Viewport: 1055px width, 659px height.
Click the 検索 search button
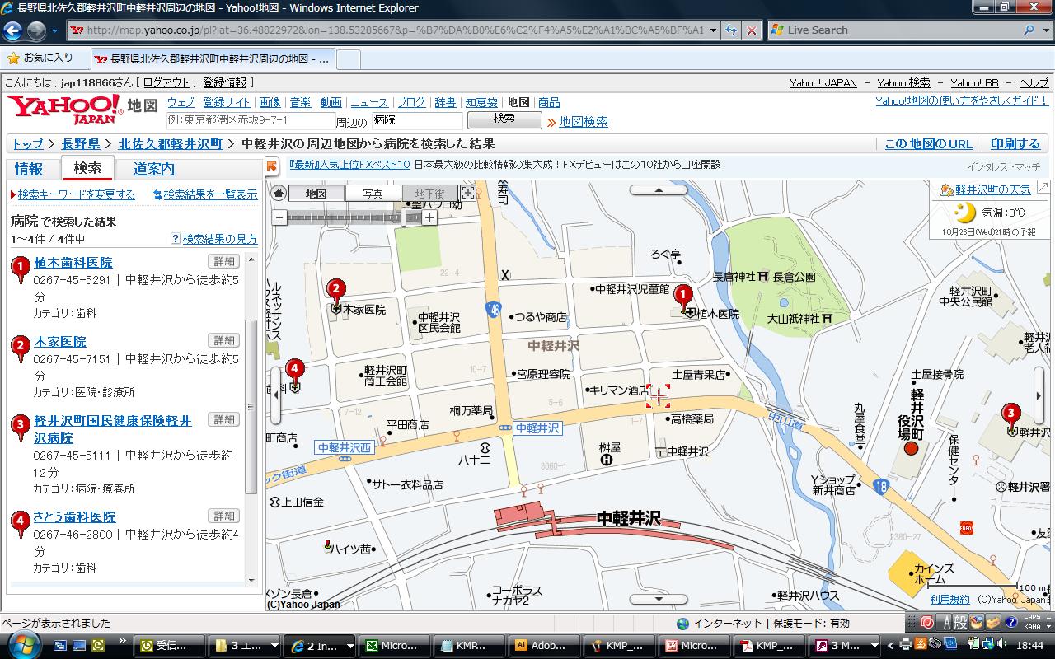[504, 119]
